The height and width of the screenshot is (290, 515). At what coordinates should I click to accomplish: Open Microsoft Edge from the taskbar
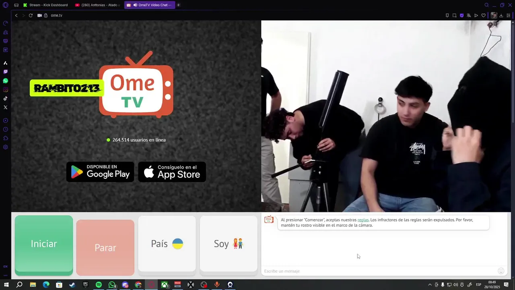point(46,285)
